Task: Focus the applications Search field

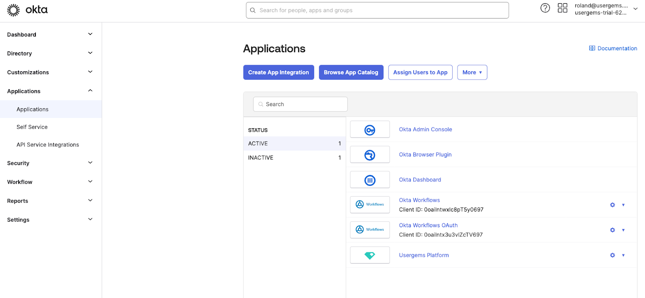Action: 300,104
